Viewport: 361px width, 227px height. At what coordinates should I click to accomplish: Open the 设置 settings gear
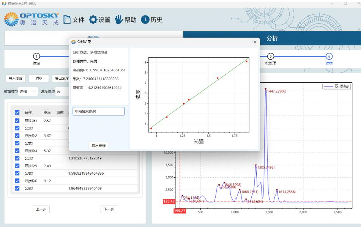click(100, 20)
